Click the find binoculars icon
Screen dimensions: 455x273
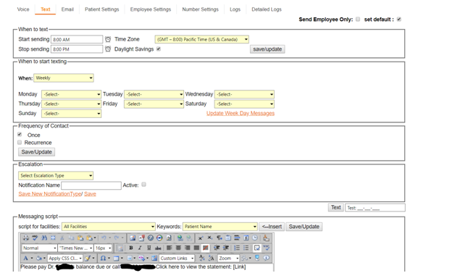pyautogui.click(x=44, y=238)
